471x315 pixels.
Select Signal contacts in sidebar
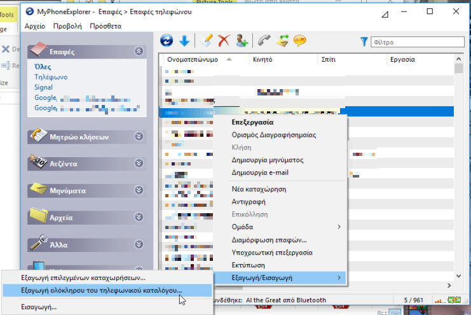pyautogui.click(x=44, y=87)
